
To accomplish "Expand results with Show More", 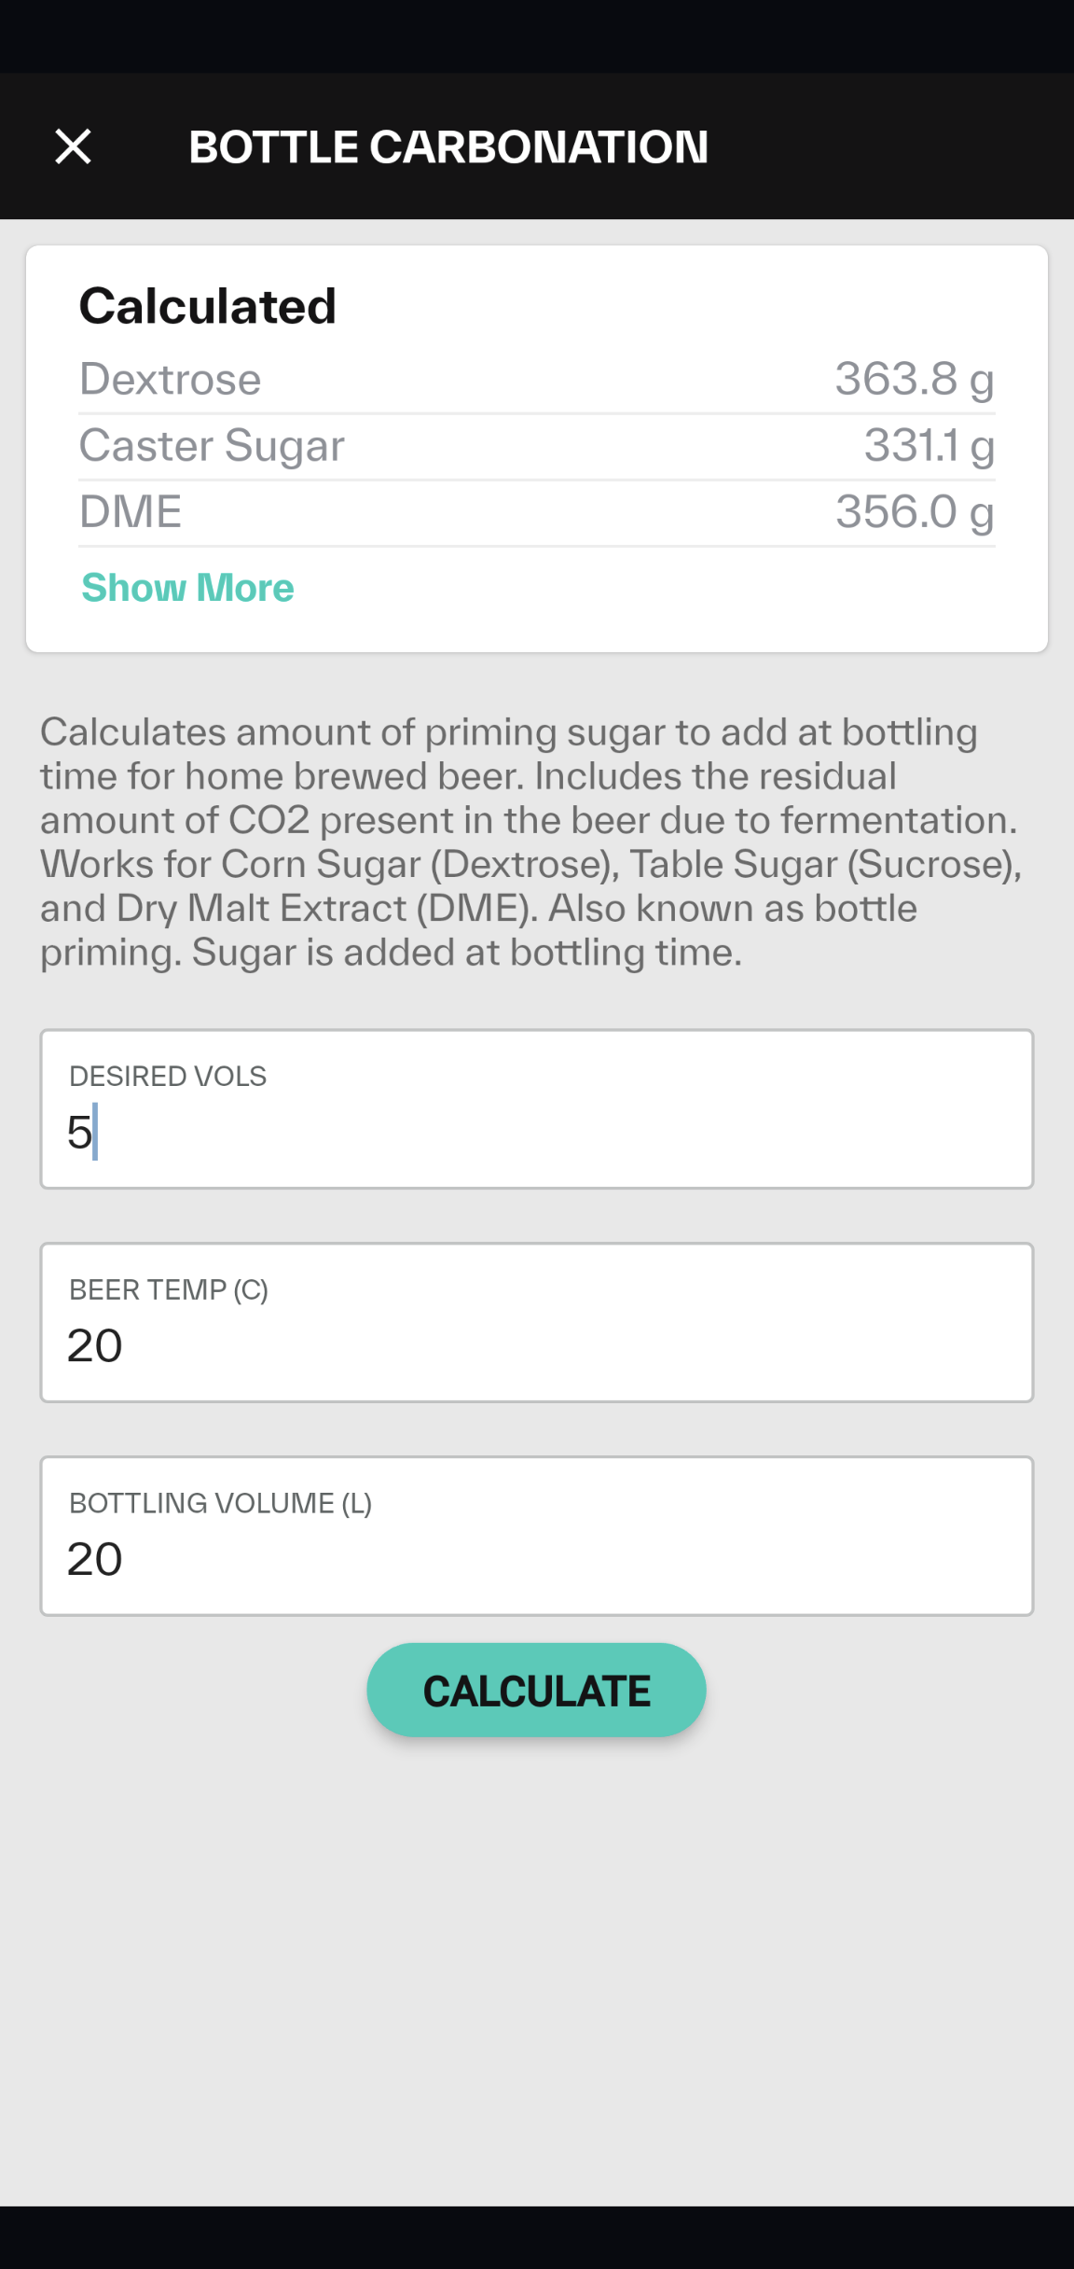I will pos(187,588).
